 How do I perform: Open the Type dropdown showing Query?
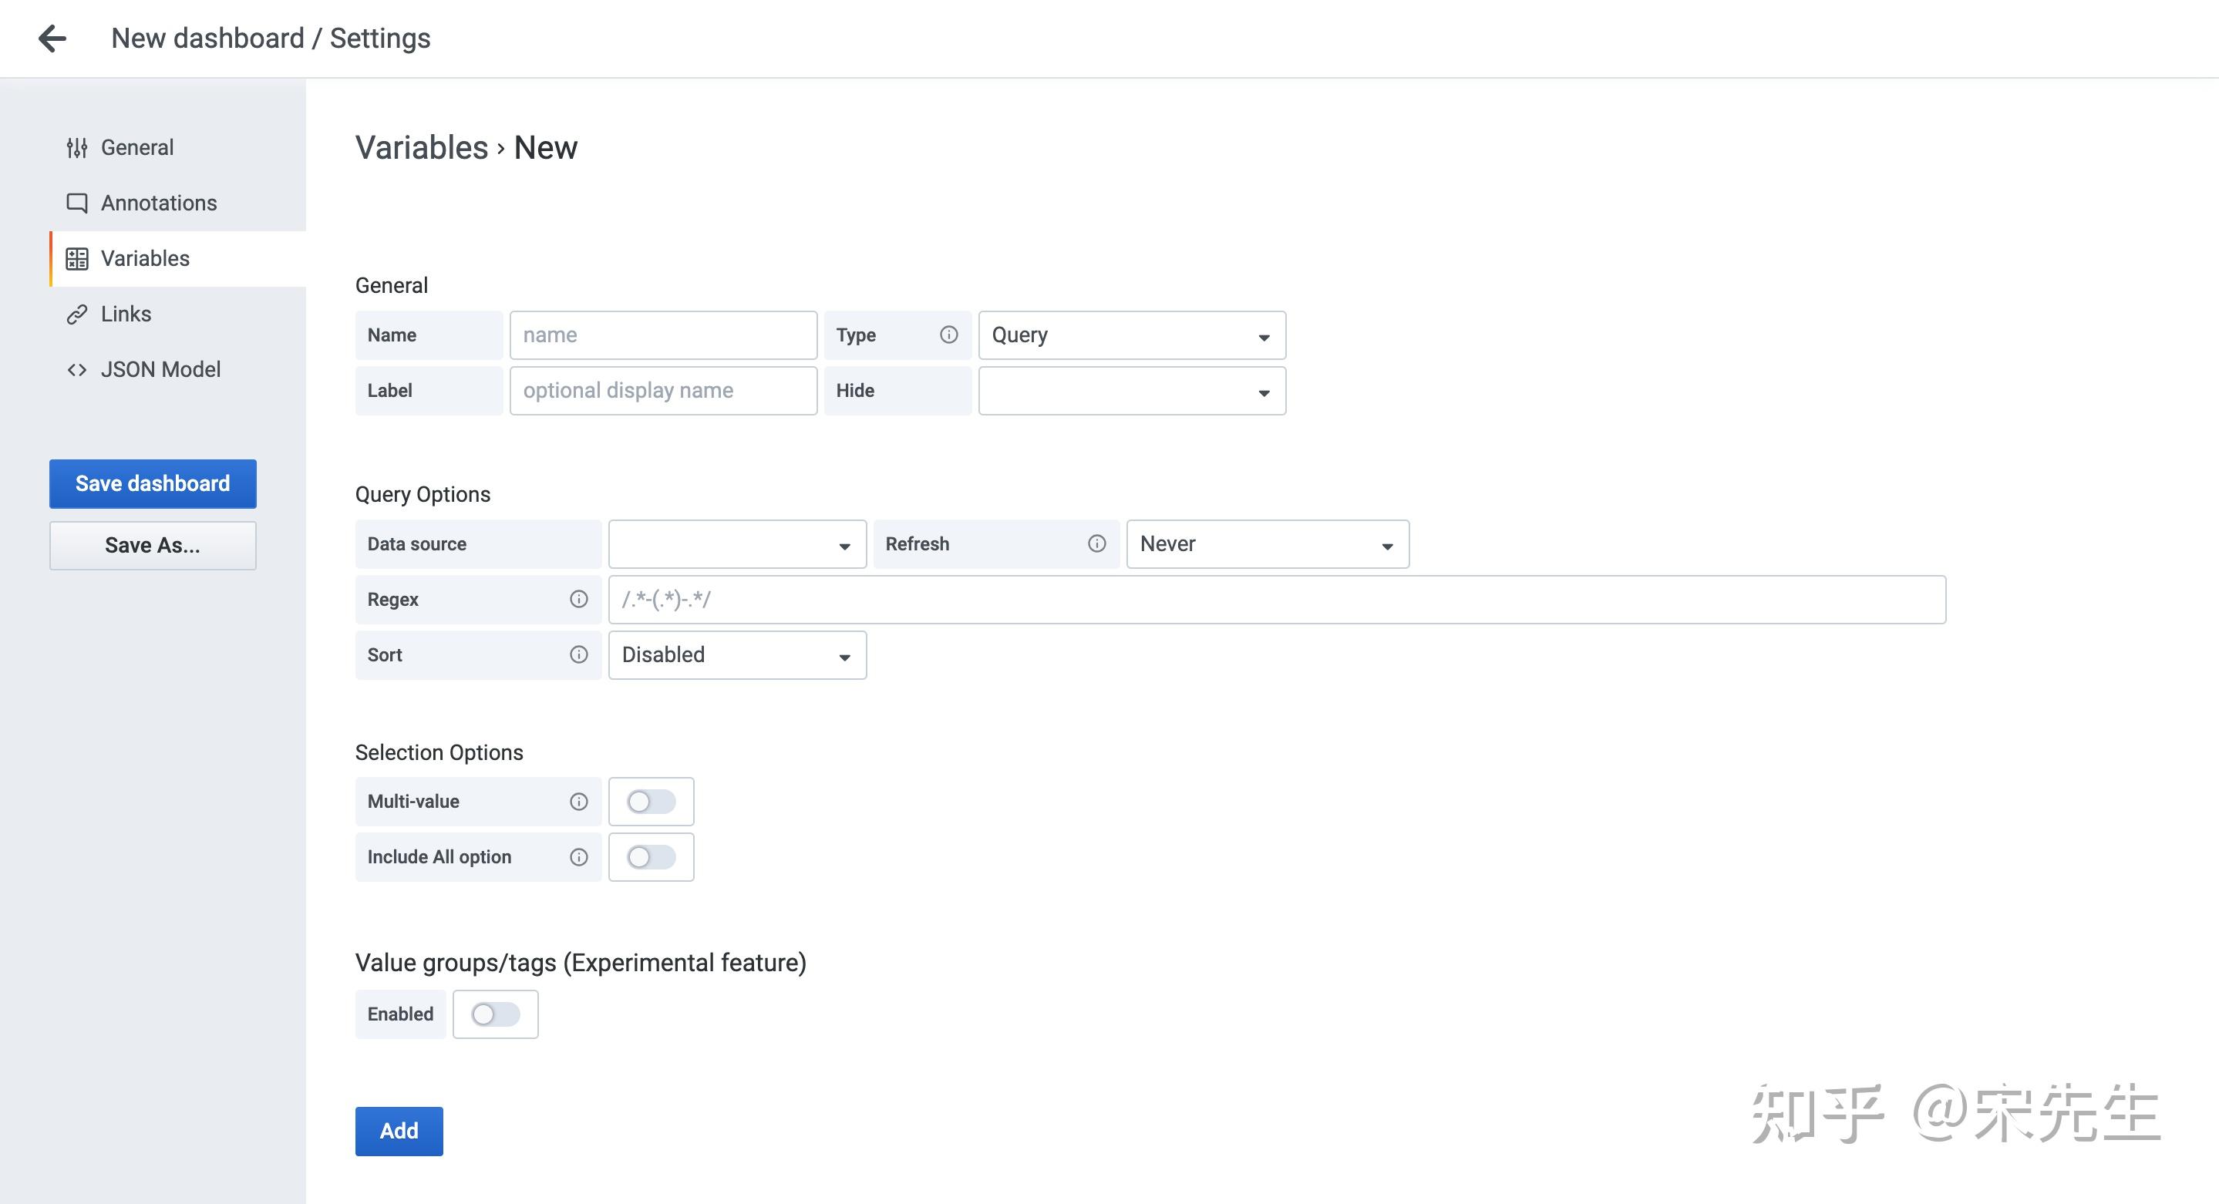[1131, 335]
